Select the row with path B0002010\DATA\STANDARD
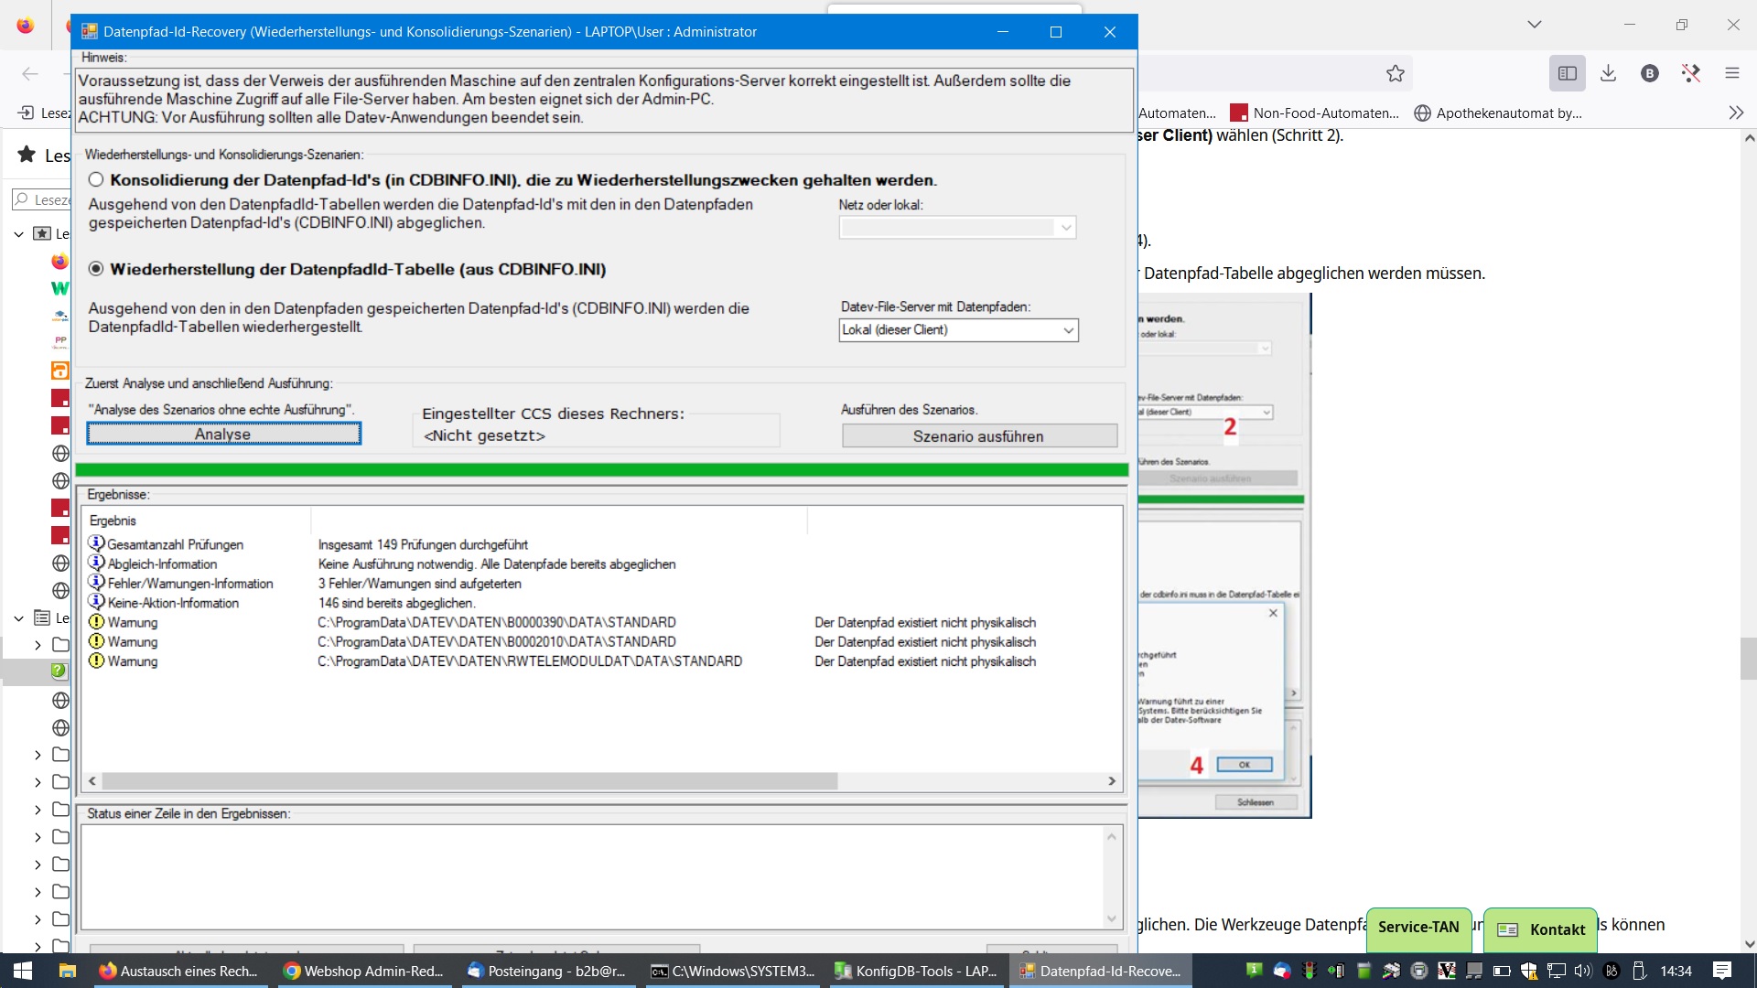Screen dimensions: 1757x988 coord(601,641)
